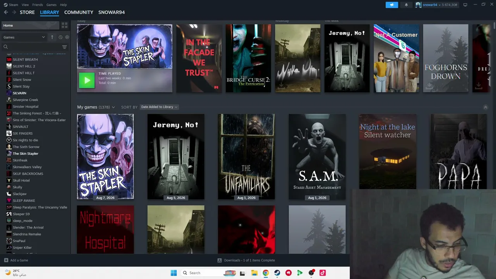Open Night at the lake Silent watcher cover

click(x=388, y=152)
